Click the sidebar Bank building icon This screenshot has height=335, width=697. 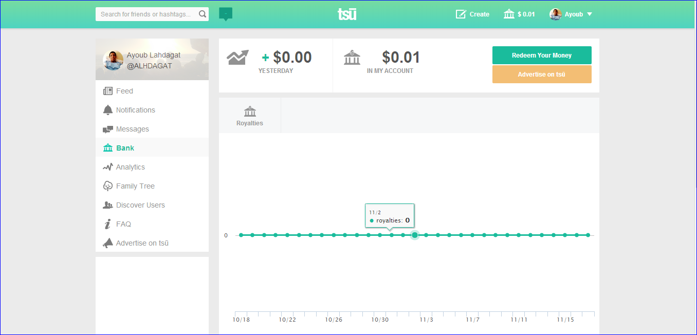[108, 148]
